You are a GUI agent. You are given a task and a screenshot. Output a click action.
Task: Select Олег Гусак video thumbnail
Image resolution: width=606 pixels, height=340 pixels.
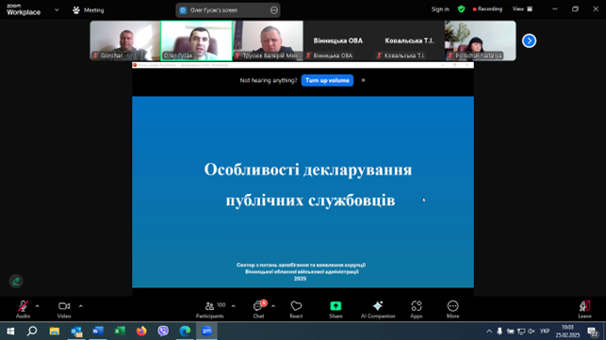(197, 40)
